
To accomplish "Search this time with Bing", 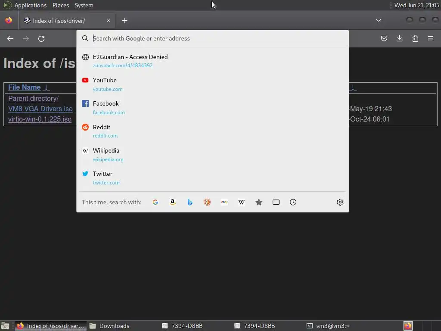I will click(x=190, y=202).
